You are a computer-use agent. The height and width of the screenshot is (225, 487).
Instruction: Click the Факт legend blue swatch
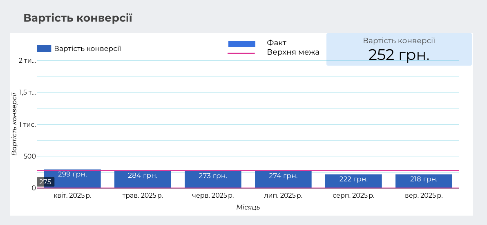click(241, 44)
